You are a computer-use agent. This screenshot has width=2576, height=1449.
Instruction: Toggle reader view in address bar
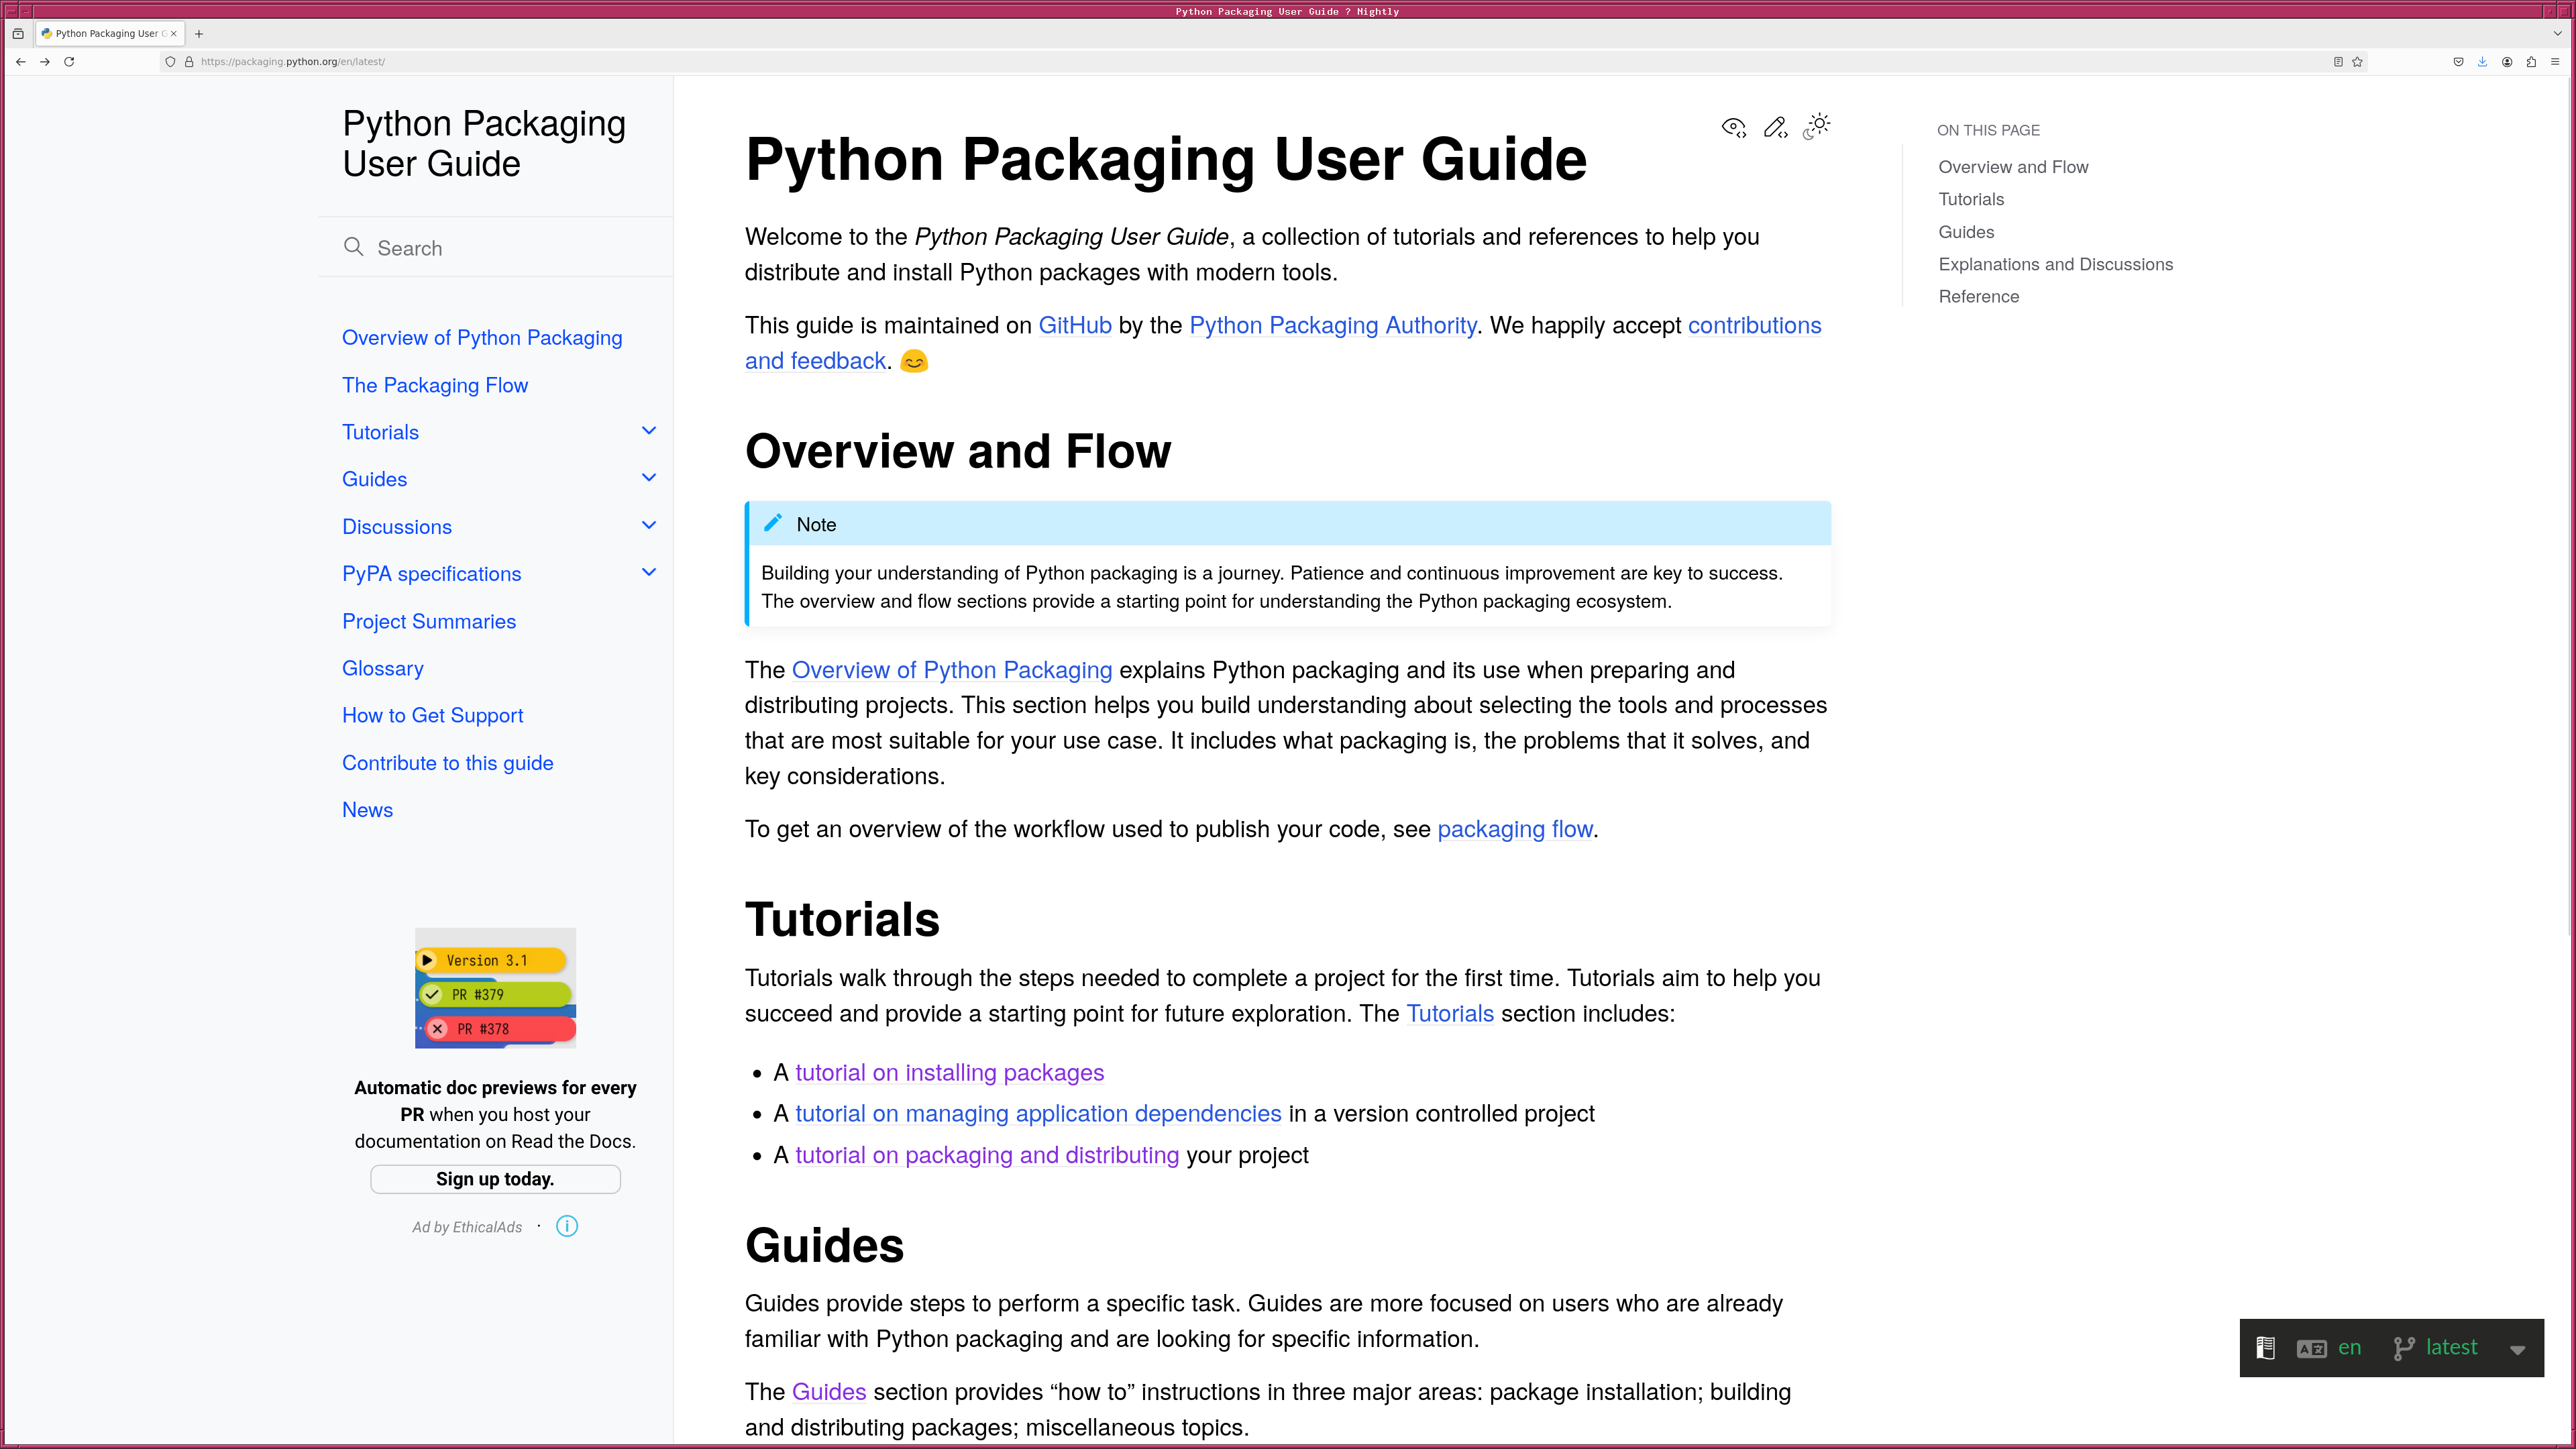tap(2338, 62)
